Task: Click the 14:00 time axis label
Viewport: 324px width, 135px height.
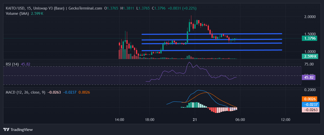Action: coord(119,120)
